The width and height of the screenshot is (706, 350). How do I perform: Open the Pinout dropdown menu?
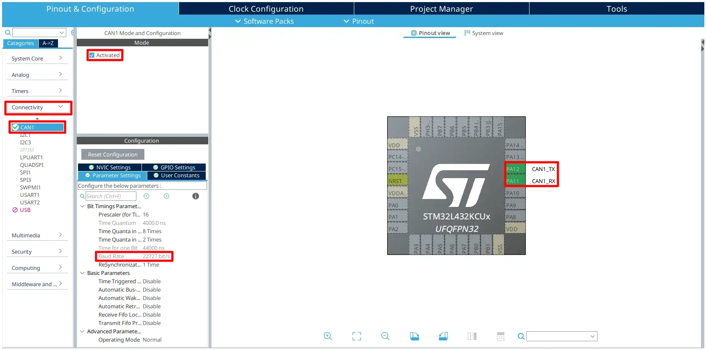tap(359, 21)
